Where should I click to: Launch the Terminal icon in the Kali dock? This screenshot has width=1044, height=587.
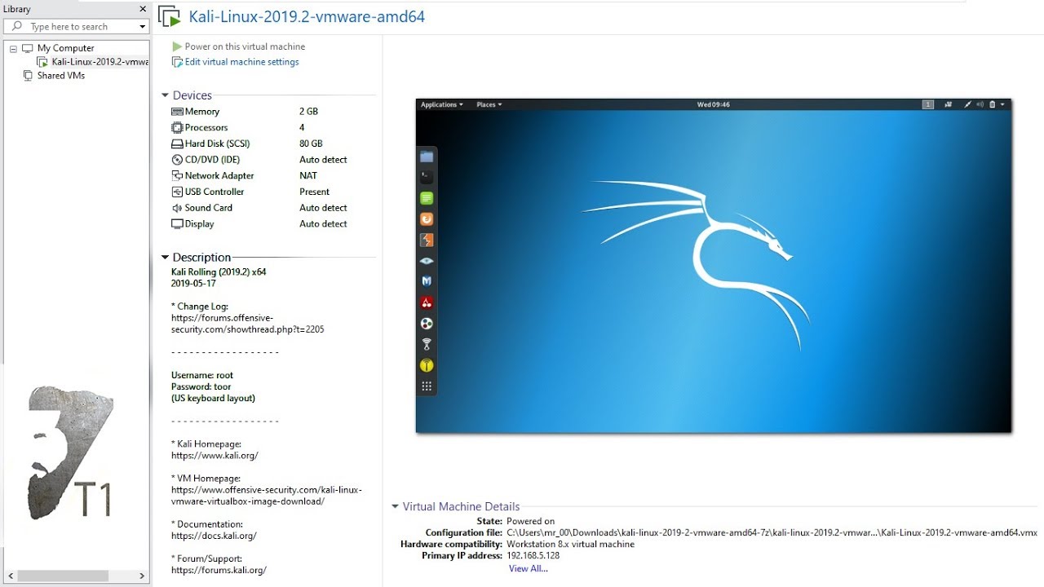[427, 177]
